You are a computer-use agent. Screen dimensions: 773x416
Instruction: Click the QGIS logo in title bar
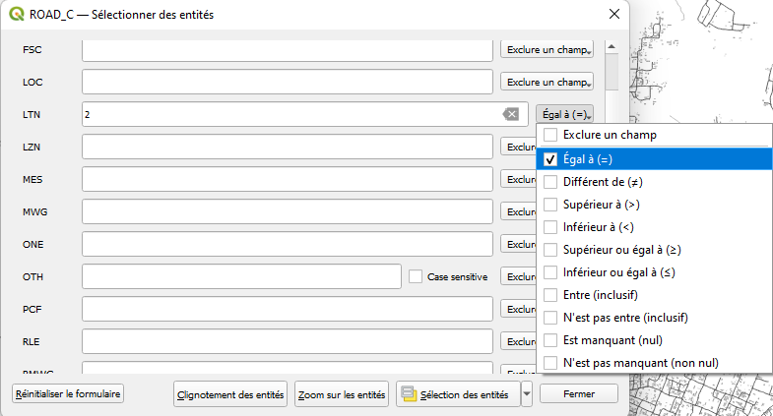[17, 14]
